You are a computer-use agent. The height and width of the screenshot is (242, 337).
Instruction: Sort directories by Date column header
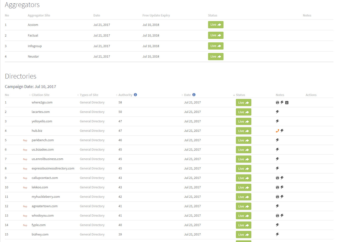point(186,95)
